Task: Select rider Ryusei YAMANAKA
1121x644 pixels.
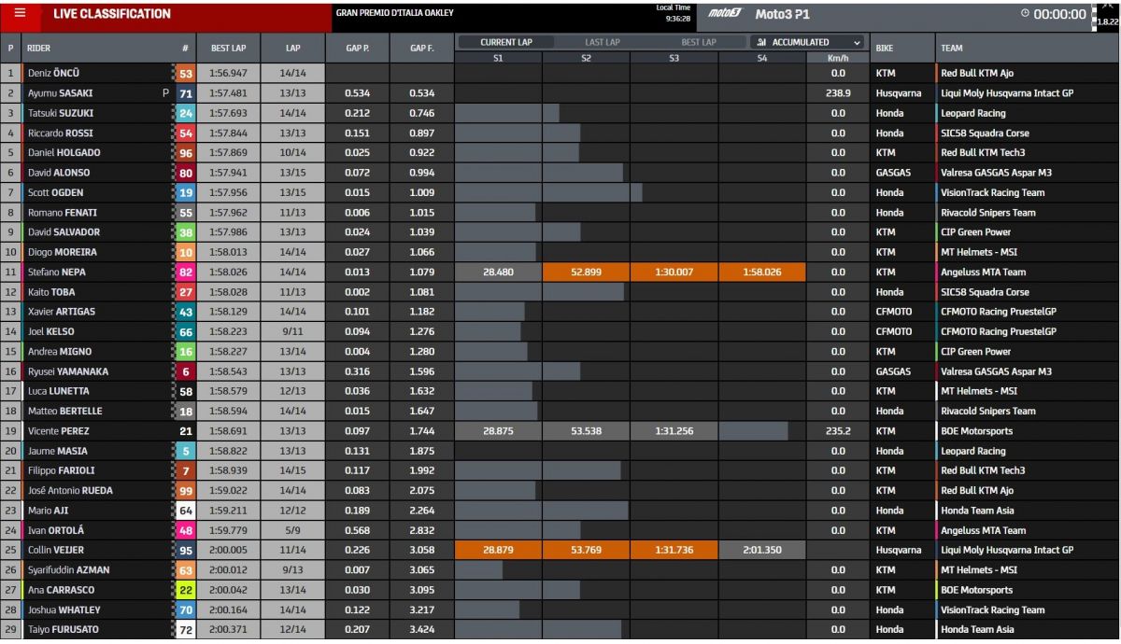Action: [x=67, y=371]
